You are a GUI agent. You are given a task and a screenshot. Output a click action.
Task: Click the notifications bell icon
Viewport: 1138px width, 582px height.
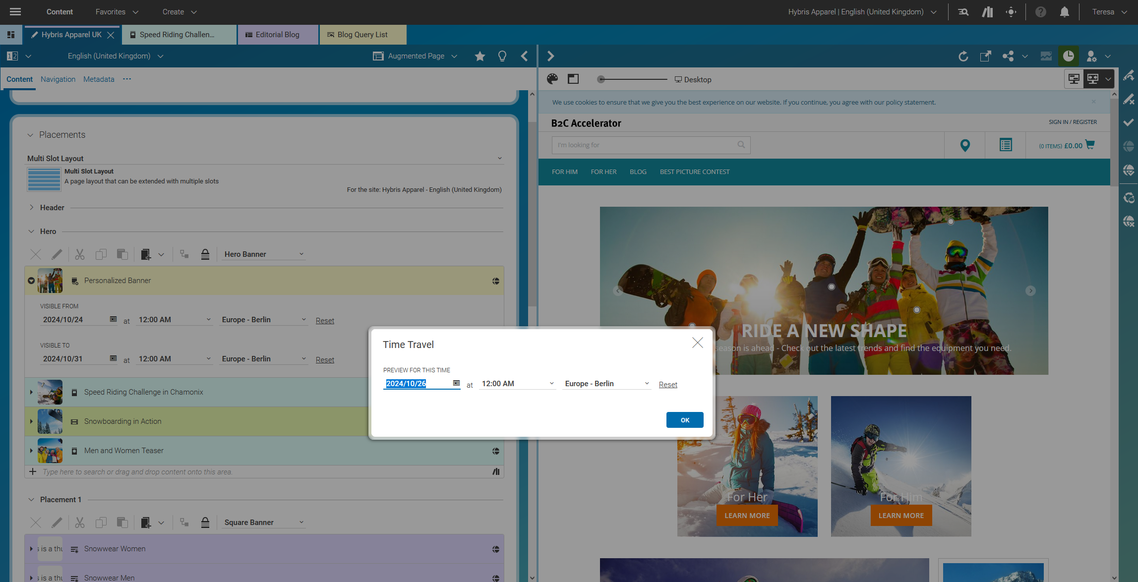tap(1064, 12)
